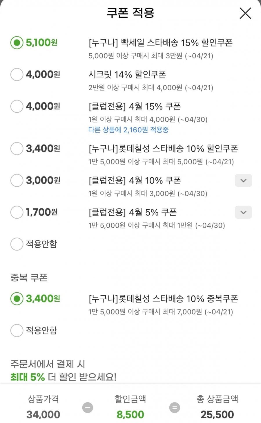
Task: Tap the 시크릿 14% 할인쿠폰 title text
Action: coord(127,75)
